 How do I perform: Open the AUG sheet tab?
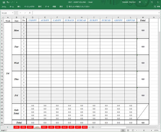tap(64, 127)
